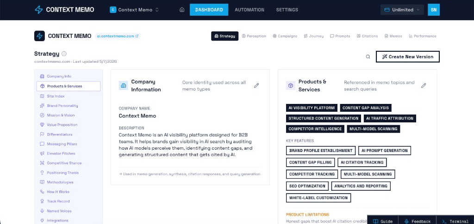474x224 pixels.
Task: Select Track Record in sidebar
Action: tap(69, 201)
